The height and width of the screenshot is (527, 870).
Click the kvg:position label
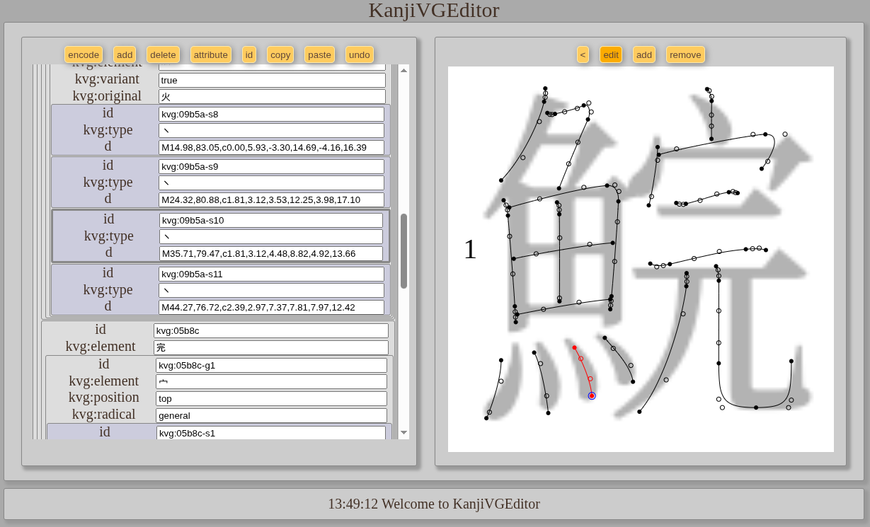104,398
